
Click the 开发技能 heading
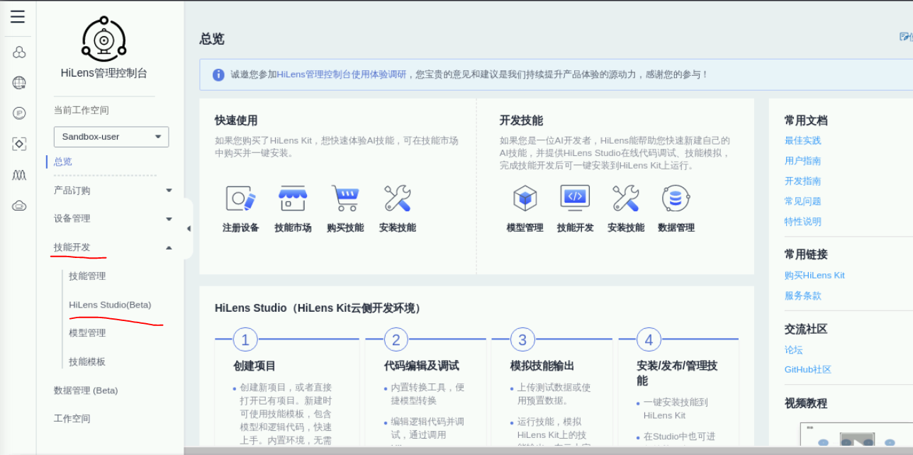click(x=521, y=120)
